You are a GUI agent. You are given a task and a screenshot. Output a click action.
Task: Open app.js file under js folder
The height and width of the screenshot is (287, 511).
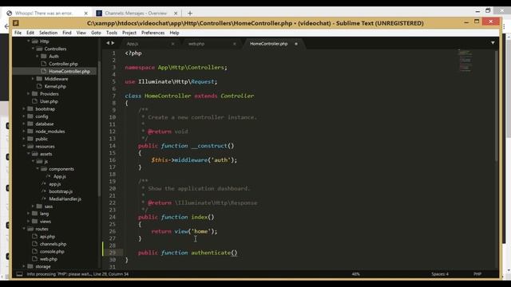[x=55, y=184]
